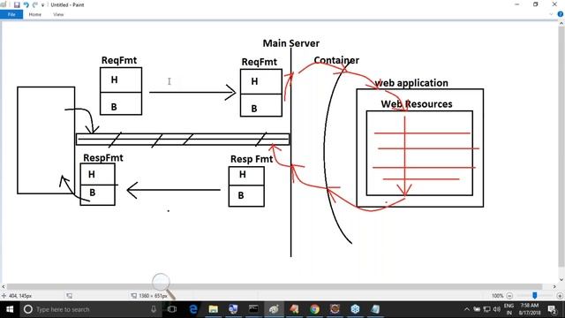Click the horizontal scrollbar thumb
The image size is (565, 318).
275,286
